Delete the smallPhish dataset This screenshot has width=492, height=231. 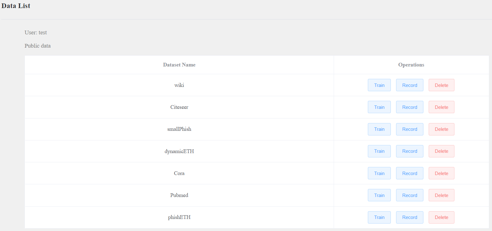(x=441, y=129)
